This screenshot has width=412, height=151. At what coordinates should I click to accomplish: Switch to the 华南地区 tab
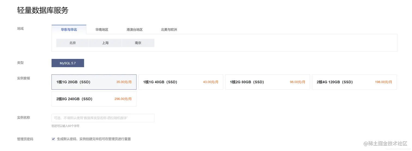[102, 29]
